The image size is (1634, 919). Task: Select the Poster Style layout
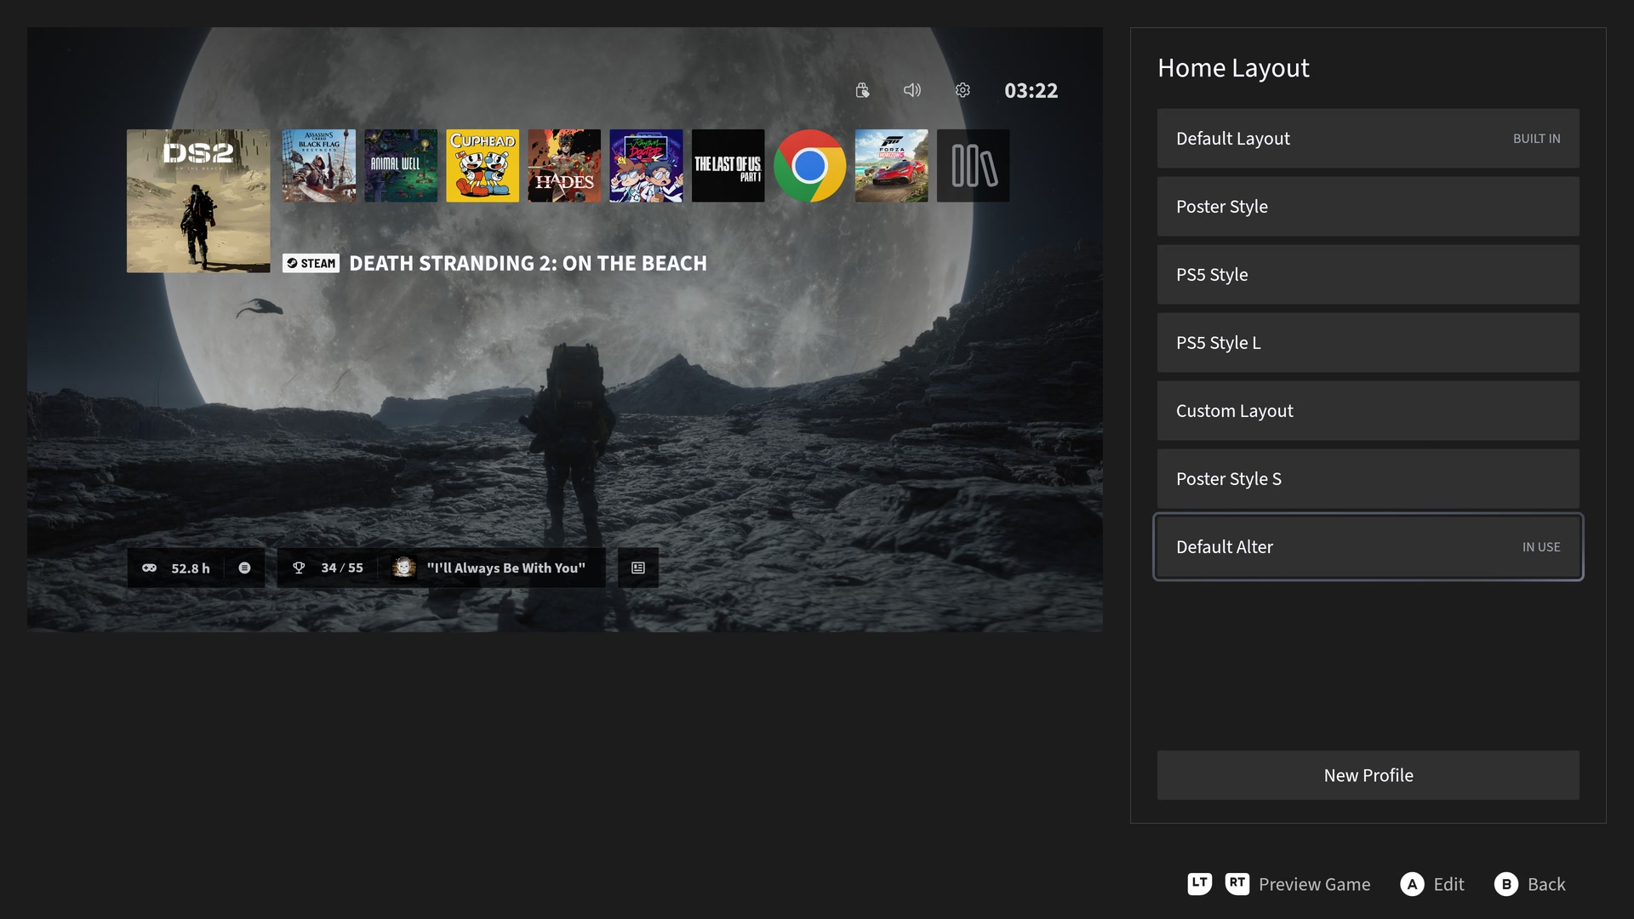click(x=1368, y=206)
